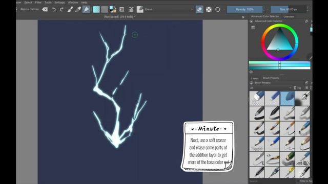Toggle the Filter in Tag checkbox

coord(304,181)
